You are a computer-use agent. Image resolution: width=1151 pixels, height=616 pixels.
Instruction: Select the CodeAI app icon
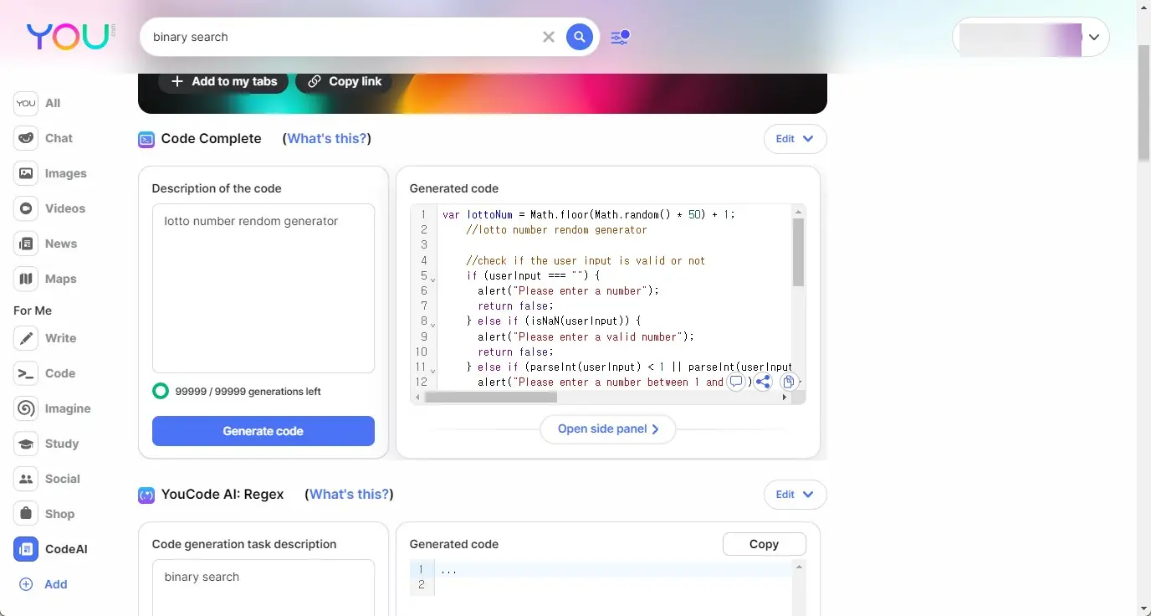point(26,549)
